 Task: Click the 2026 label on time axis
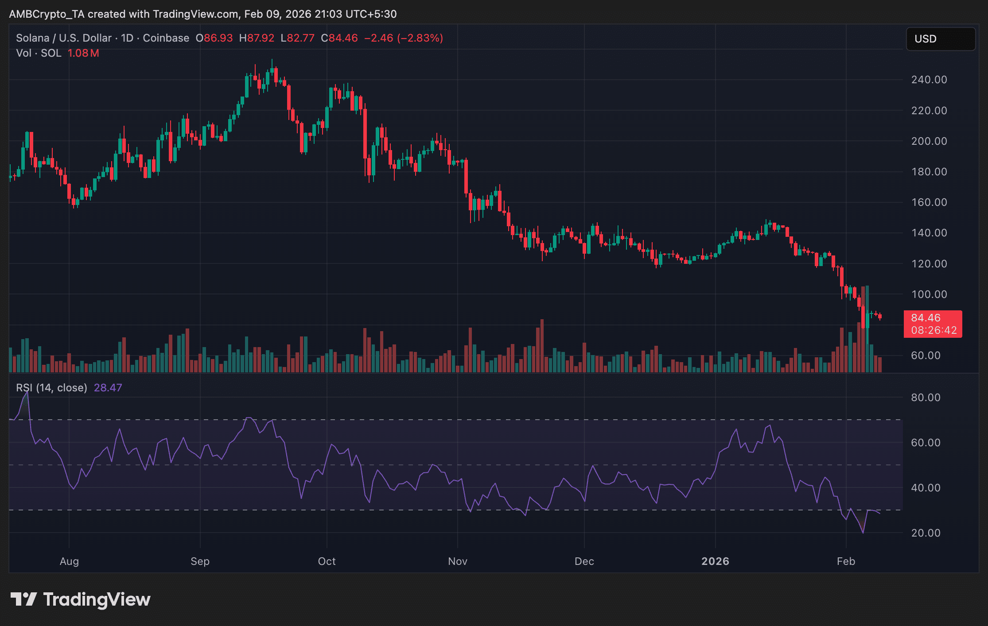pos(715,561)
